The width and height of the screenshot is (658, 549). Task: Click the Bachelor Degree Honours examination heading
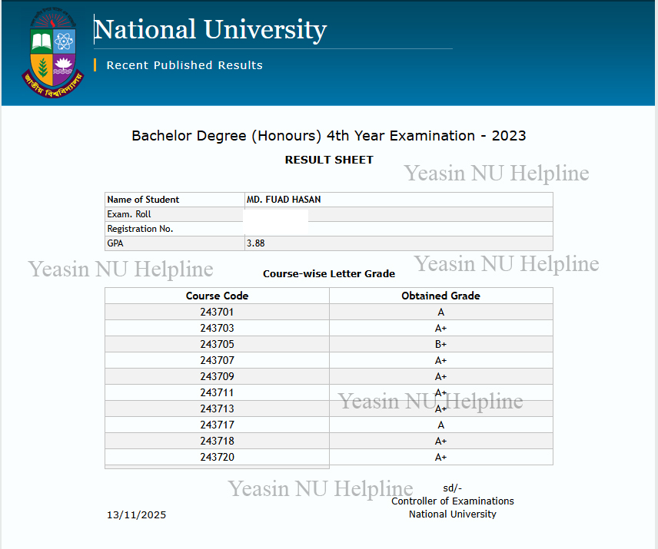tap(329, 136)
